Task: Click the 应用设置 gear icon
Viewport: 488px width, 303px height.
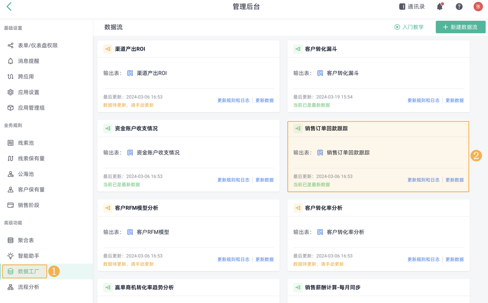Action: pos(11,92)
